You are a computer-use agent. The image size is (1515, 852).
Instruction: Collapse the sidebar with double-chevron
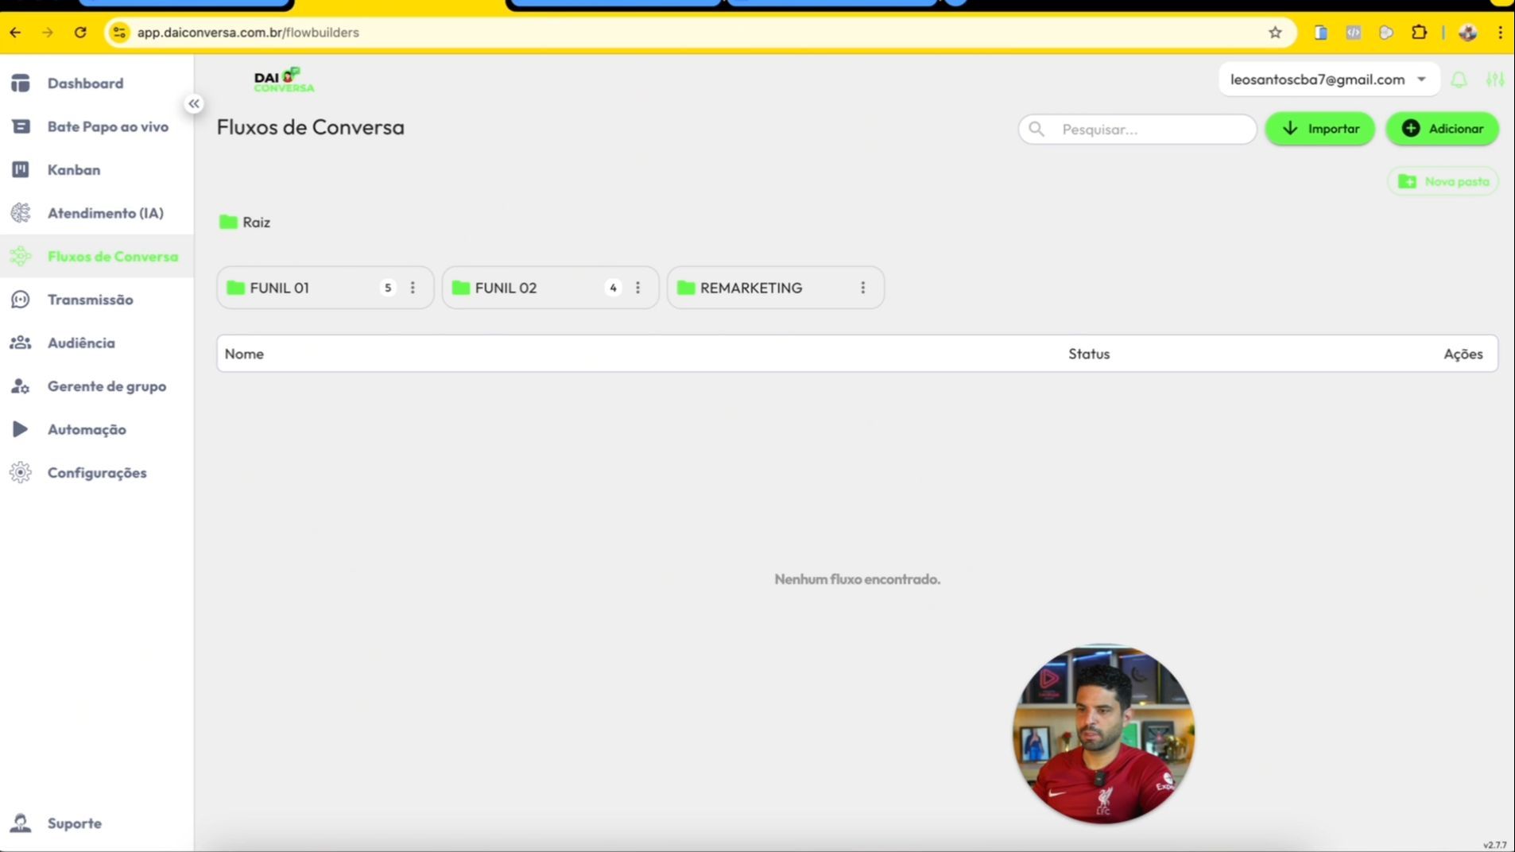click(x=194, y=103)
